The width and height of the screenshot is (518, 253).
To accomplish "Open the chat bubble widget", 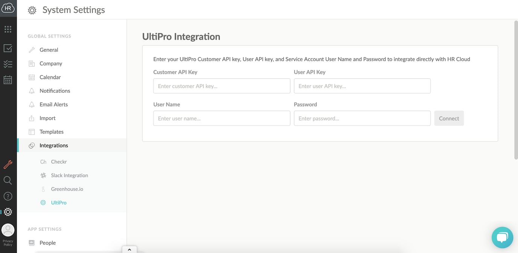I will point(502,237).
